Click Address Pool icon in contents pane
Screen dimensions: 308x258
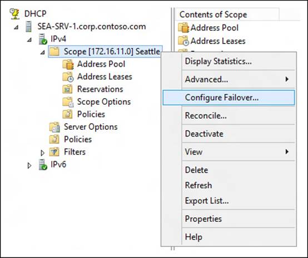tap(183, 27)
